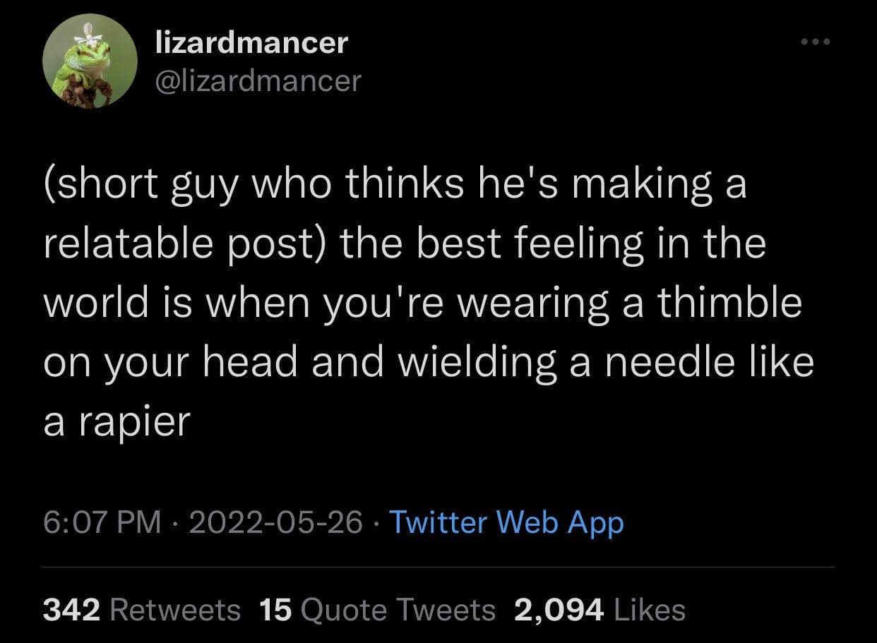Click the Retweets label

(x=175, y=610)
